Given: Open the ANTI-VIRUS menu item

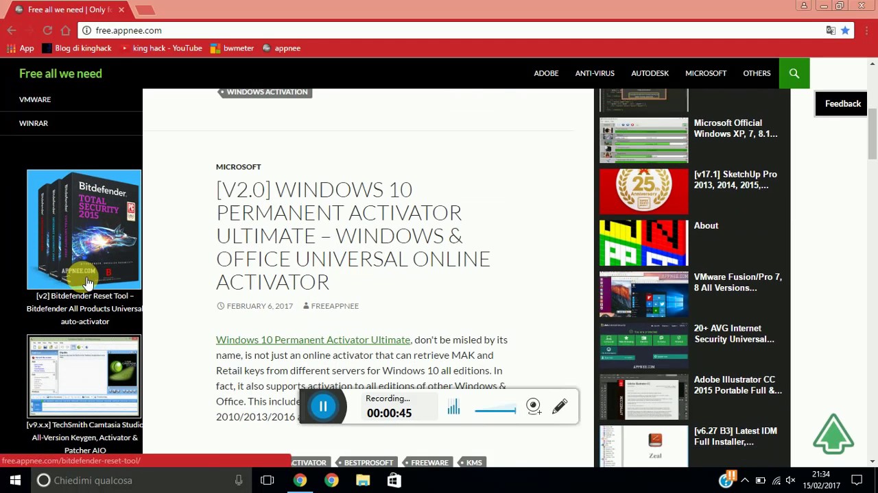Looking at the screenshot, I should click(x=595, y=73).
